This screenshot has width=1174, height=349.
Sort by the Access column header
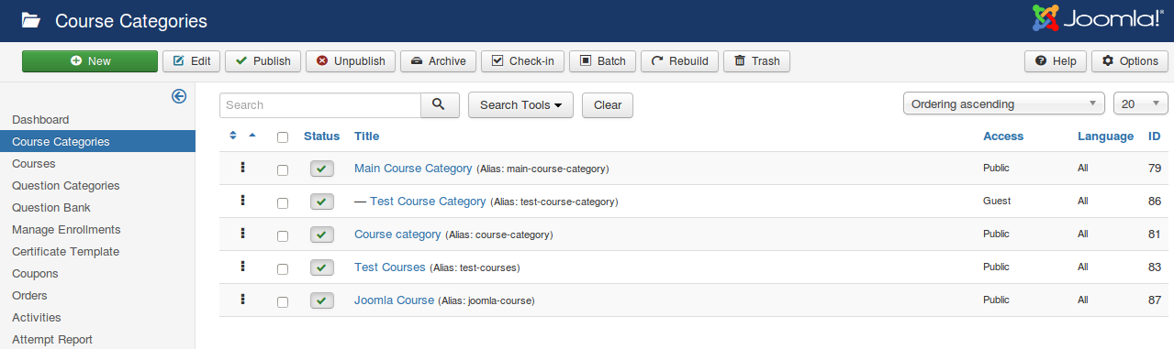click(x=1003, y=136)
